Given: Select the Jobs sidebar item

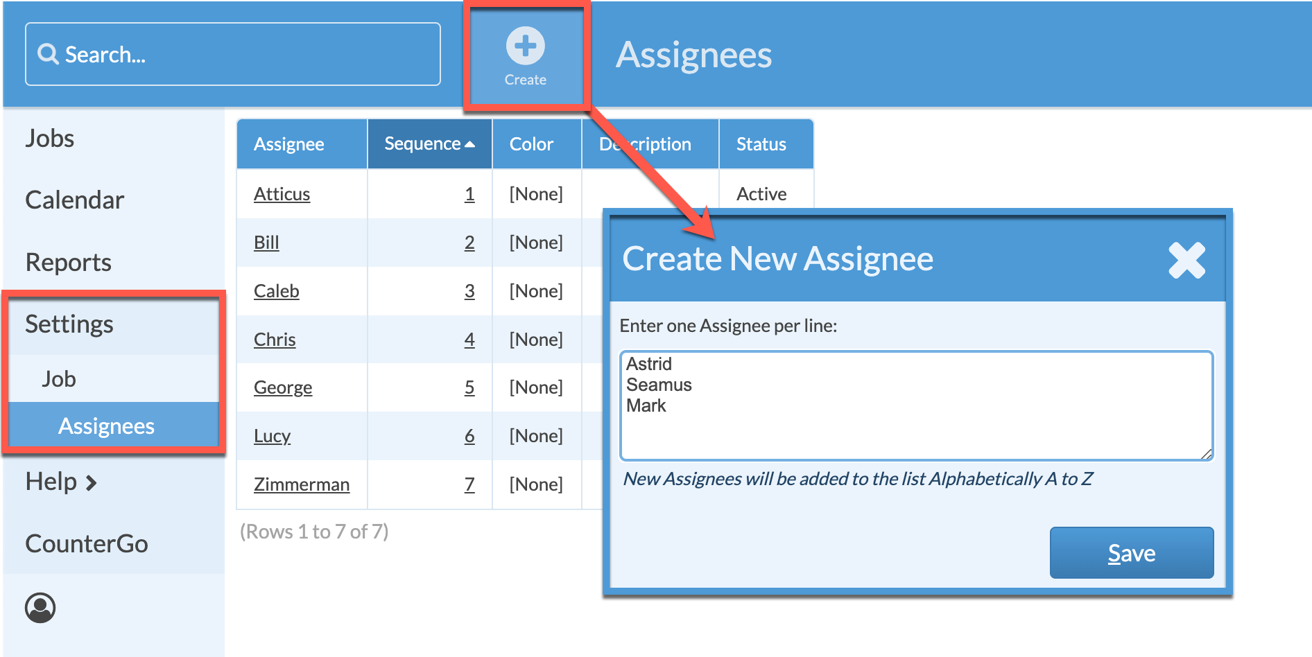Looking at the screenshot, I should click(49, 138).
